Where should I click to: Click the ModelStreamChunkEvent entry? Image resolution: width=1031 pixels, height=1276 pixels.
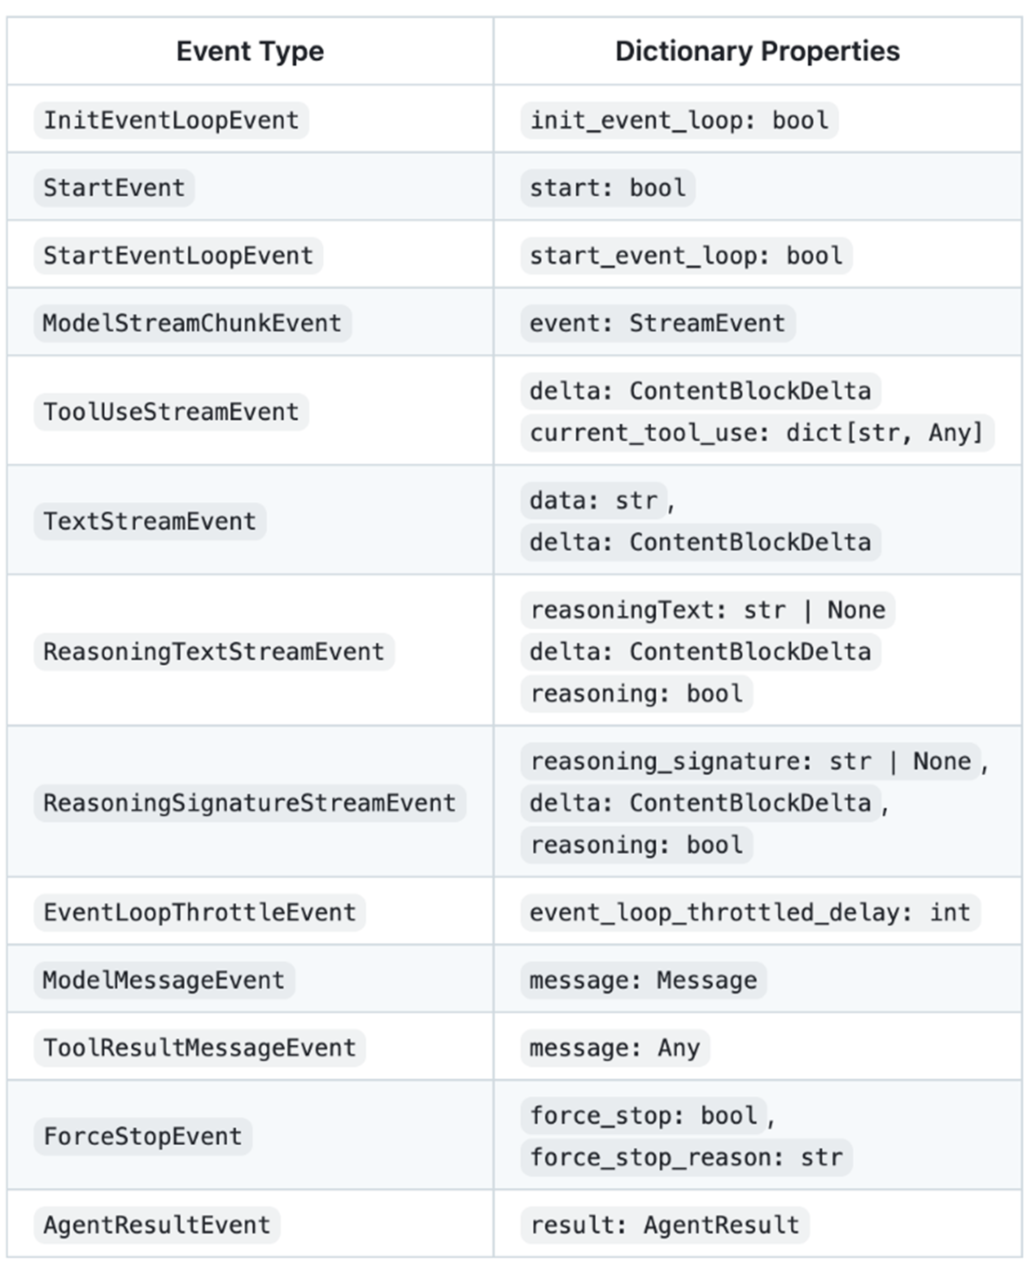[x=193, y=324]
